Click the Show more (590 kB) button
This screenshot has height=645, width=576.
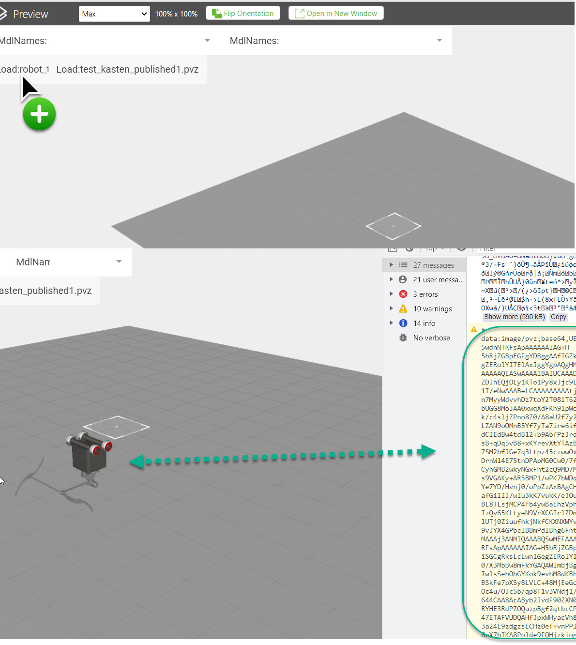514,317
